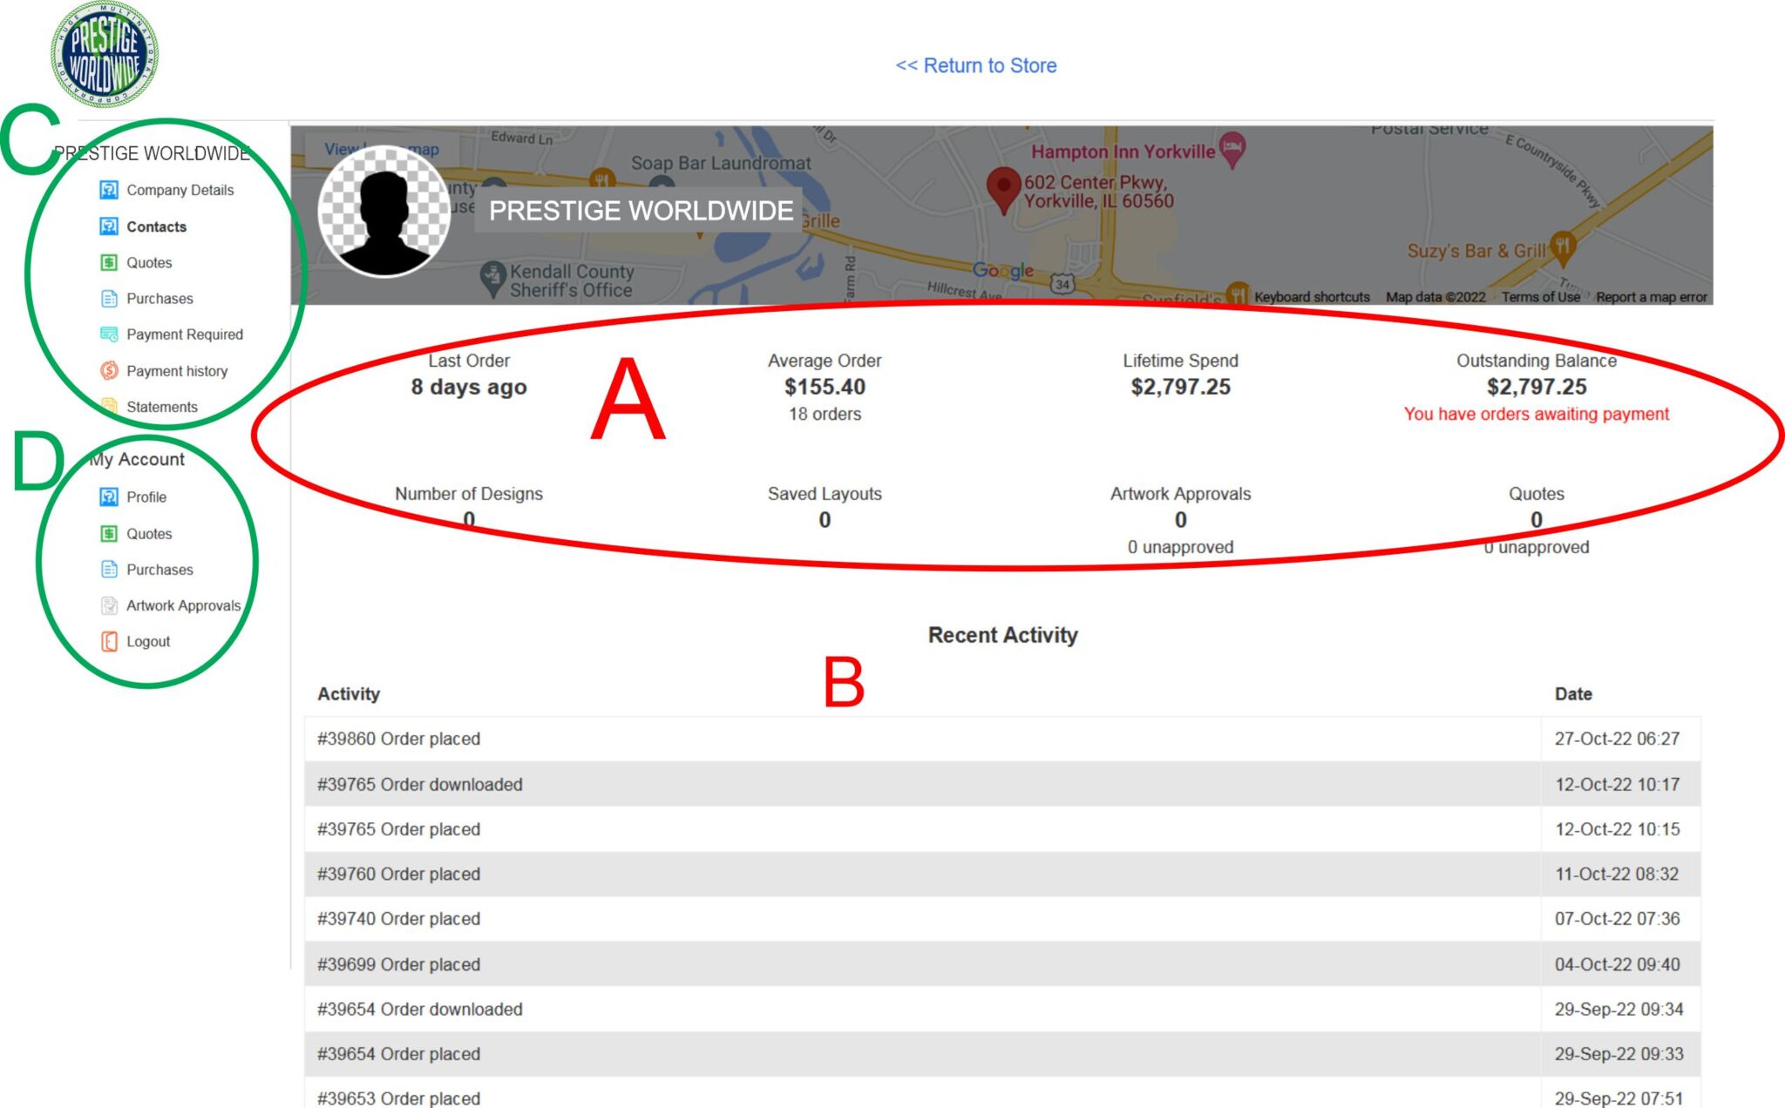
Task: Click the Return to Store link
Action: (975, 65)
